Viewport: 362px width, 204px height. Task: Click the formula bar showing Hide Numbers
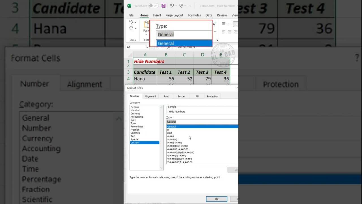click(x=205, y=47)
